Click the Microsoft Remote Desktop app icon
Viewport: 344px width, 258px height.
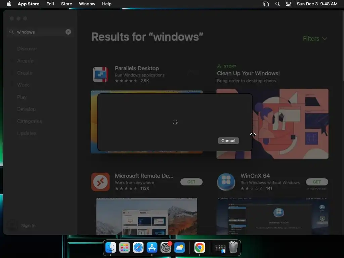[x=100, y=182]
